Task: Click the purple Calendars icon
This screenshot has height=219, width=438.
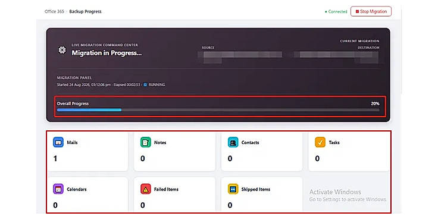Action: (58, 189)
